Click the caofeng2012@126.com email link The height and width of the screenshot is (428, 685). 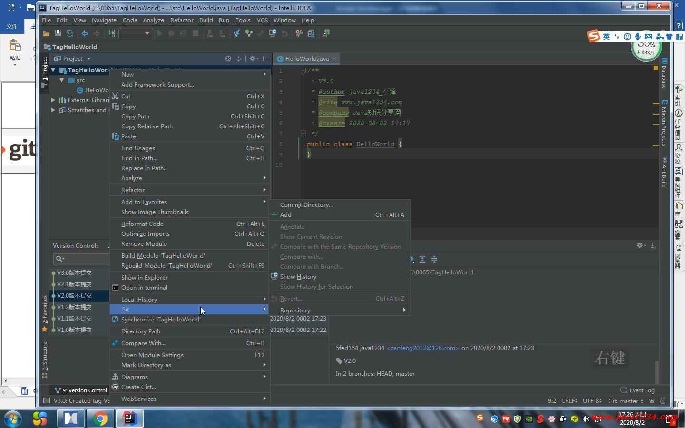click(x=422, y=348)
